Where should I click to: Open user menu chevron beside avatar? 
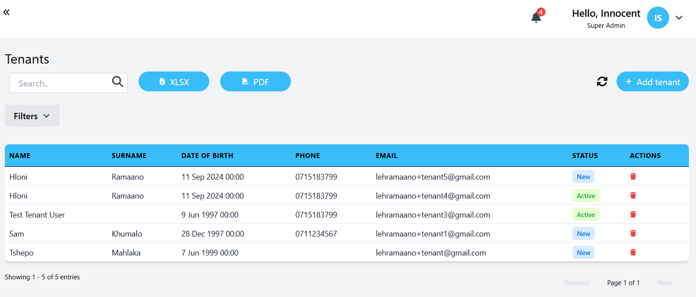click(679, 18)
